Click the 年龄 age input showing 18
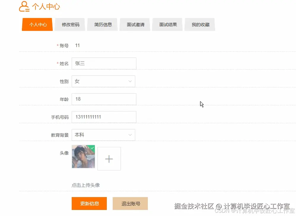 [x=104, y=99]
